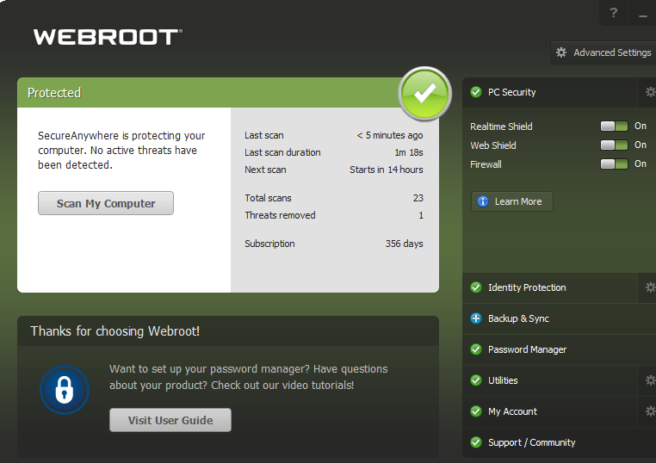Image resolution: width=656 pixels, height=463 pixels.
Task: Click the 'Last scan duration' label
Action: [282, 152]
